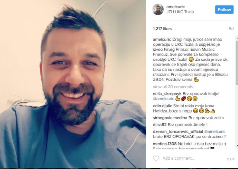Click the heart like icon
This screenshot has height=169, width=238.
point(156,158)
